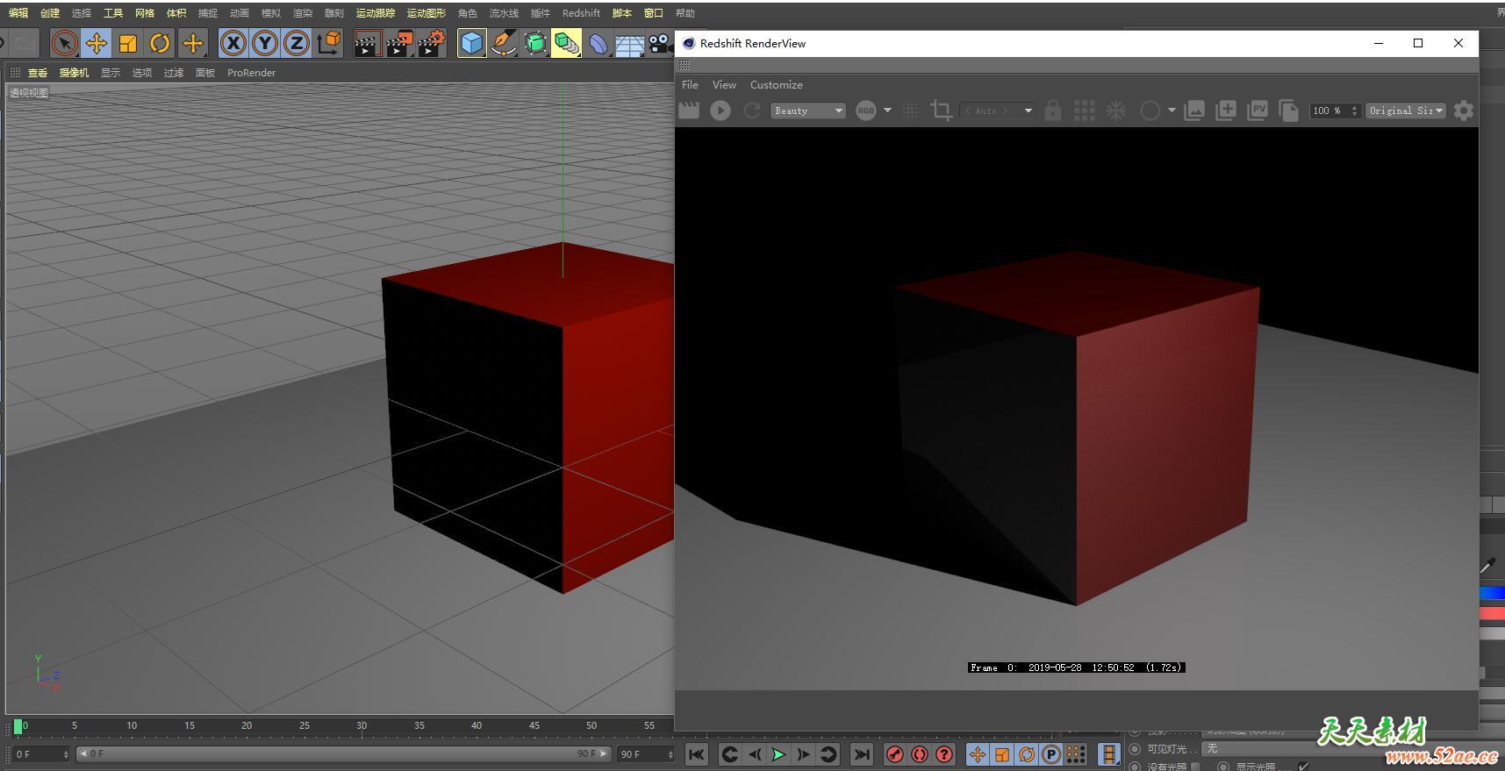The height and width of the screenshot is (771, 1505).
Task: Select the live selection arrow tool
Action: pyautogui.click(x=64, y=43)
